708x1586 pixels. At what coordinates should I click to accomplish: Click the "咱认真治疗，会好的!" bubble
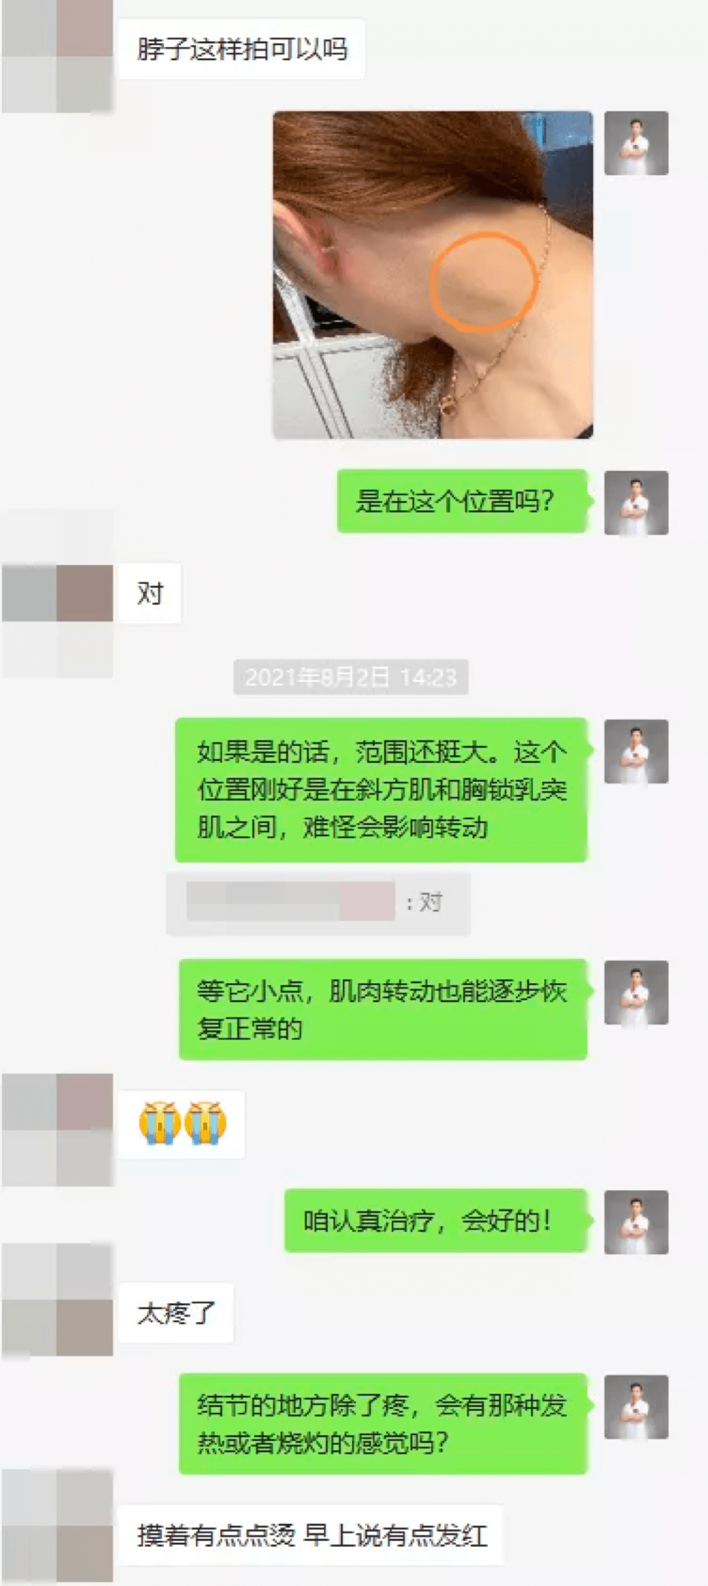435,1221
